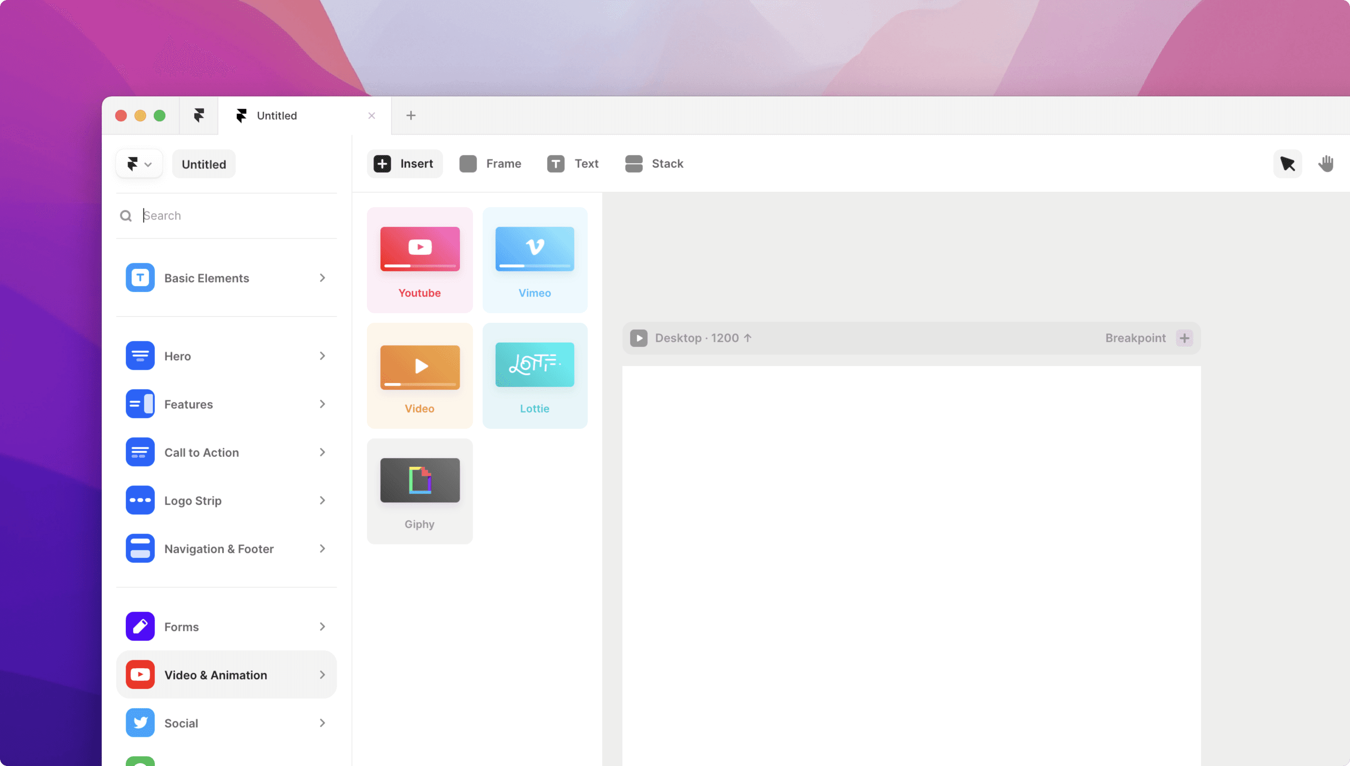Click the Giphy component tile

tap(419, 492)
